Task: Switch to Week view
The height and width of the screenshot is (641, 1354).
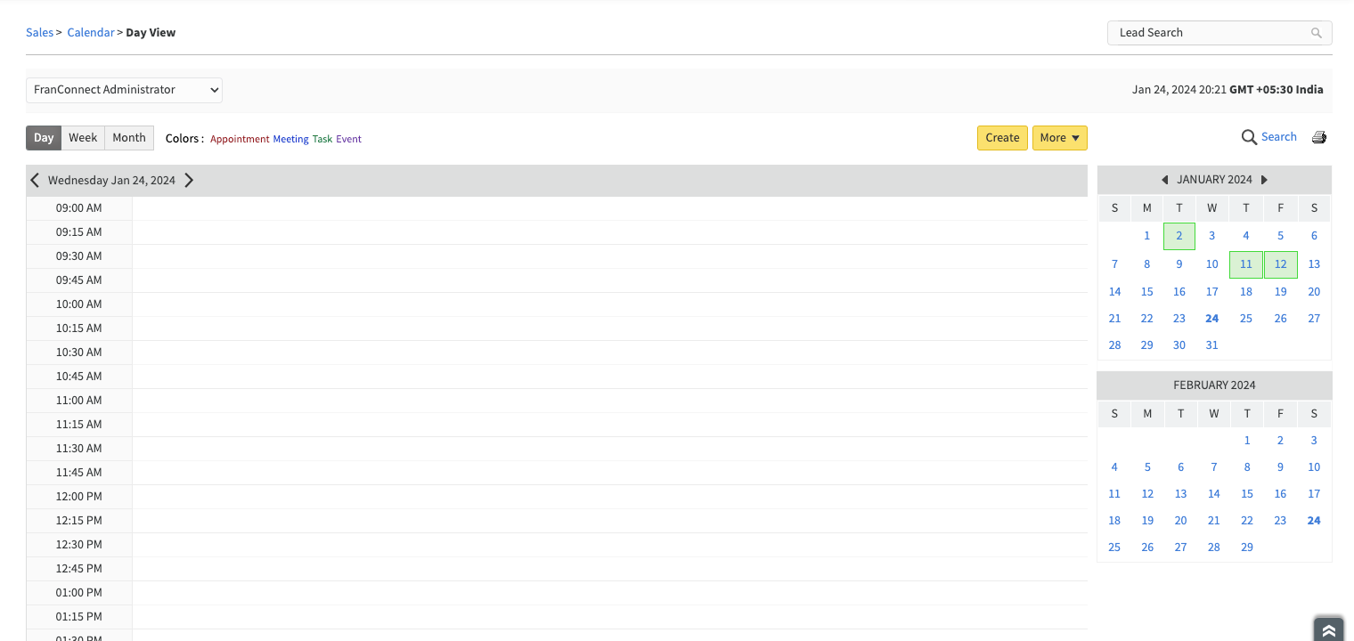Action: pos(83,137)
